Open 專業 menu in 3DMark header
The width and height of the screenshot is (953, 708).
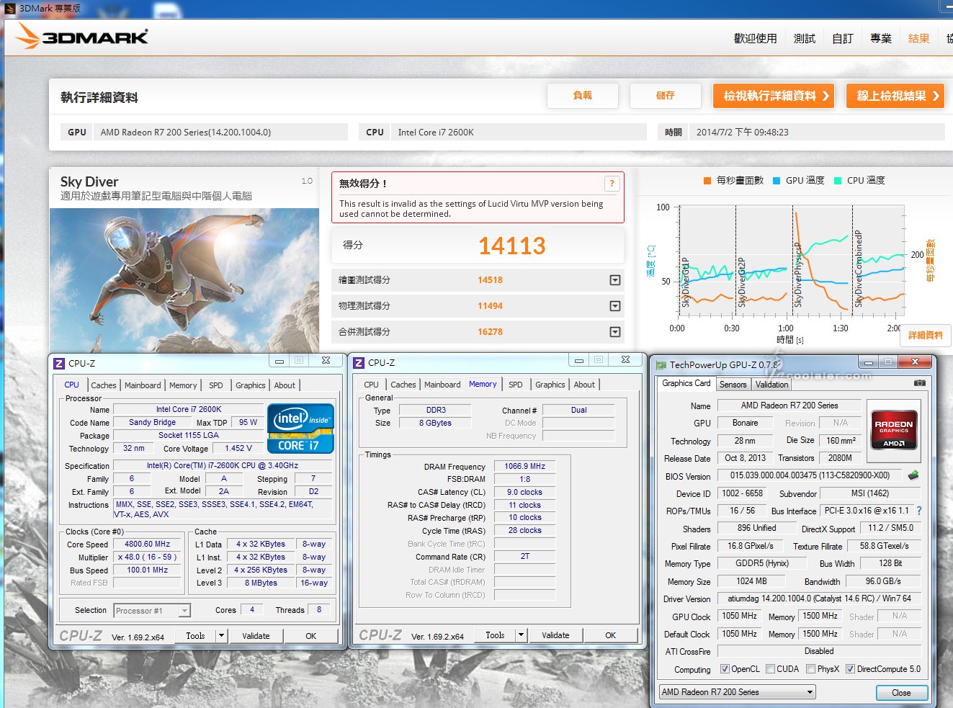click(881, 38)
